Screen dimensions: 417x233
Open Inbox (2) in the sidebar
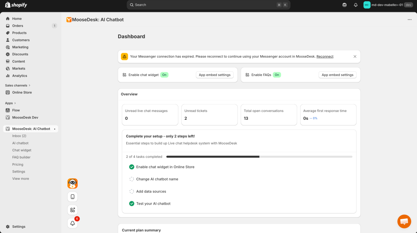coord(19,136)
